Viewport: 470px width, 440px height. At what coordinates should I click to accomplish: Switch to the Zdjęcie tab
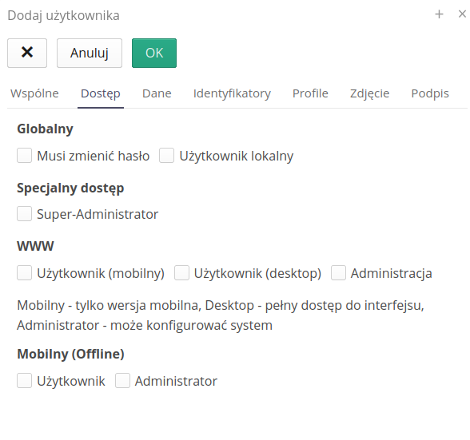coord(369,93)
